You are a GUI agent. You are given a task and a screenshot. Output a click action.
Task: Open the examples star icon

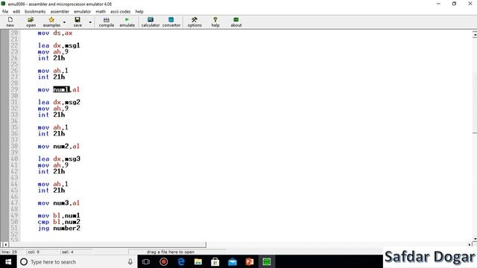[51, 22]
